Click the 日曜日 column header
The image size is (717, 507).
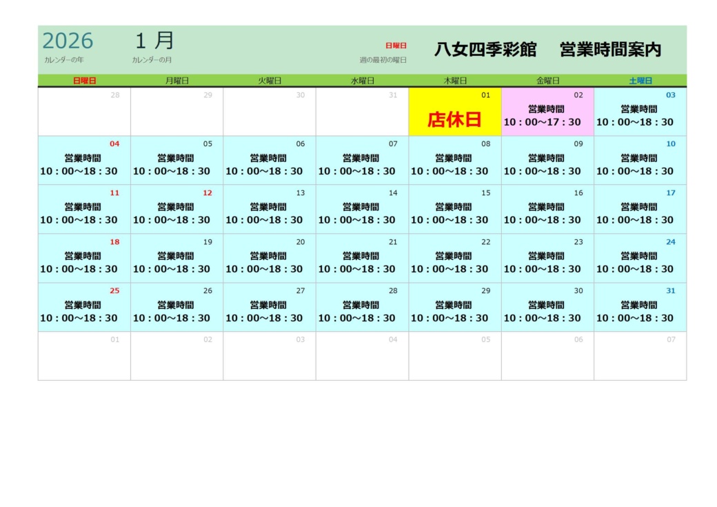point(84,81)
